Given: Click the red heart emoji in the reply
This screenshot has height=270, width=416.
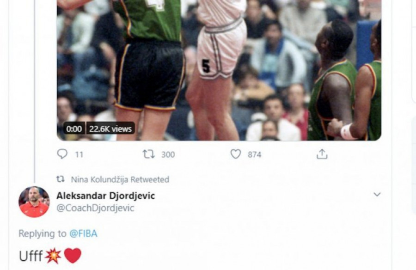Looking at the screenshot, I should [73, 256].
